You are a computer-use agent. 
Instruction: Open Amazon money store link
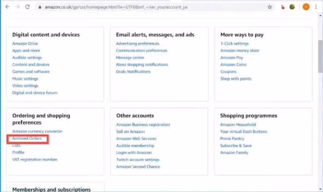coord(240,51)
